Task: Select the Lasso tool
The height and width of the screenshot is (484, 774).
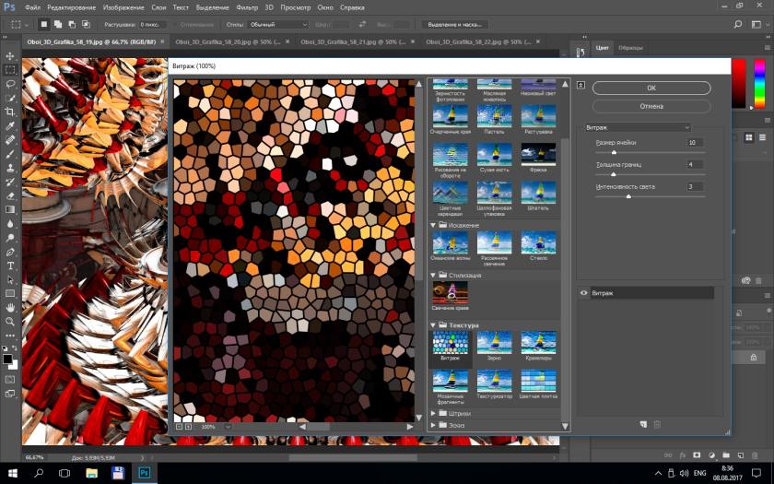Action: (x=10, y=84)
